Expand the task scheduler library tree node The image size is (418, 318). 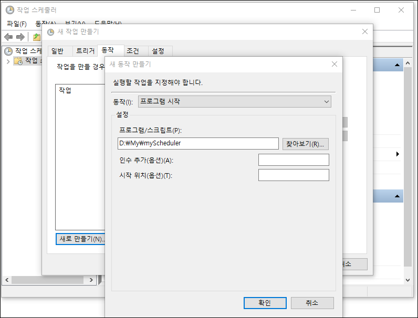pyautogui.click(x=8, y=61)
